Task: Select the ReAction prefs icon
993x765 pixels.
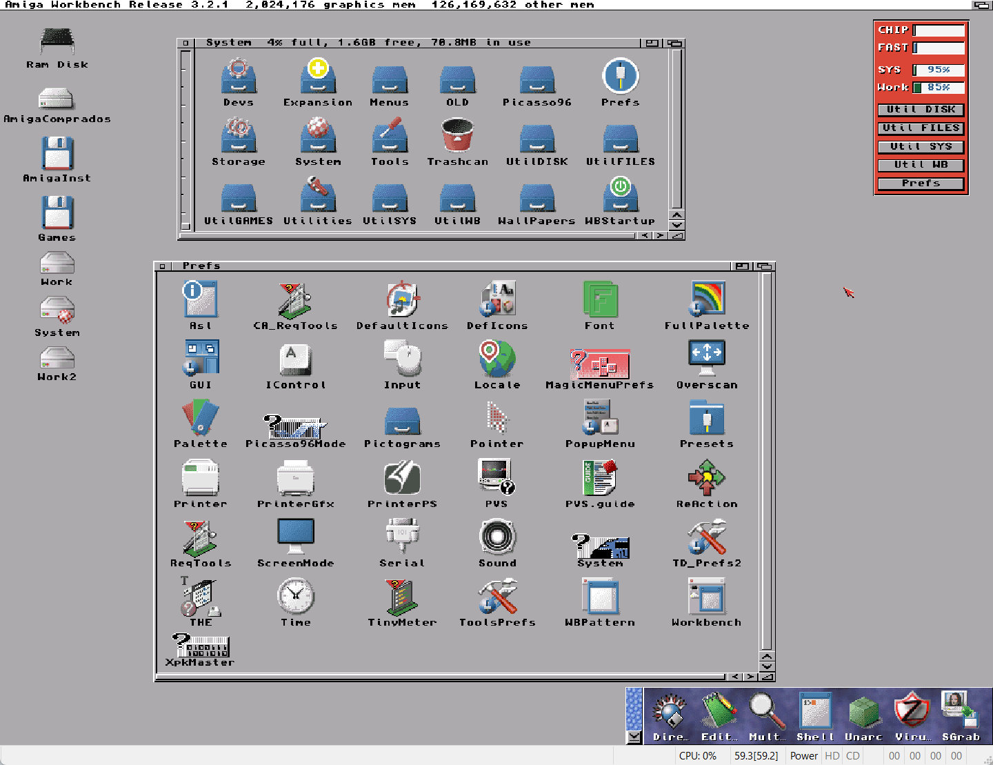Action: pos(707,477)
